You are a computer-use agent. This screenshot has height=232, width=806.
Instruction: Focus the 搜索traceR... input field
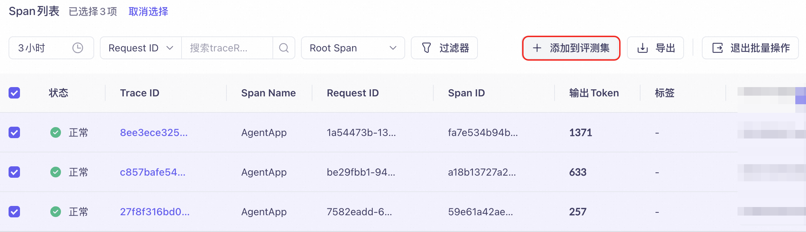click(x=227, y=48)
